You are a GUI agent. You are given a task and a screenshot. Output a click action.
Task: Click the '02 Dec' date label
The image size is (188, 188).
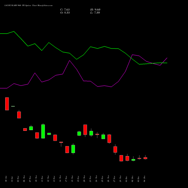click(x=132, y=179)
